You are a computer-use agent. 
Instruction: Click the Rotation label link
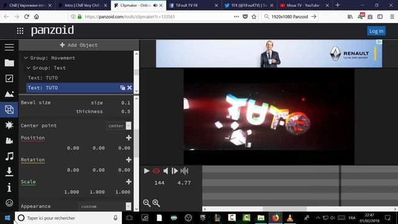(33, 160)
